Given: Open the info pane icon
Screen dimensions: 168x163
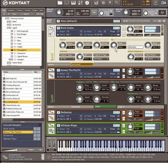Looking at the screenshot, I should (x=87, y=3).
